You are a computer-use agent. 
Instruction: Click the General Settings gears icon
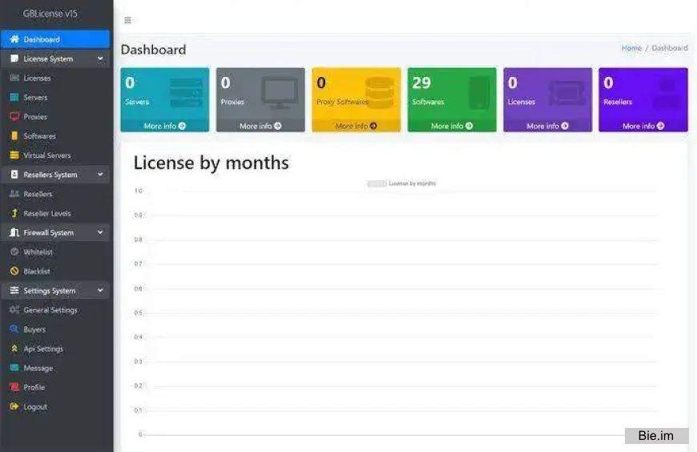click(x=14, y=310)
